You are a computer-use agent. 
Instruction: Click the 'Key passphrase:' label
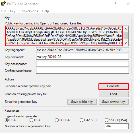tap(16, 64)
